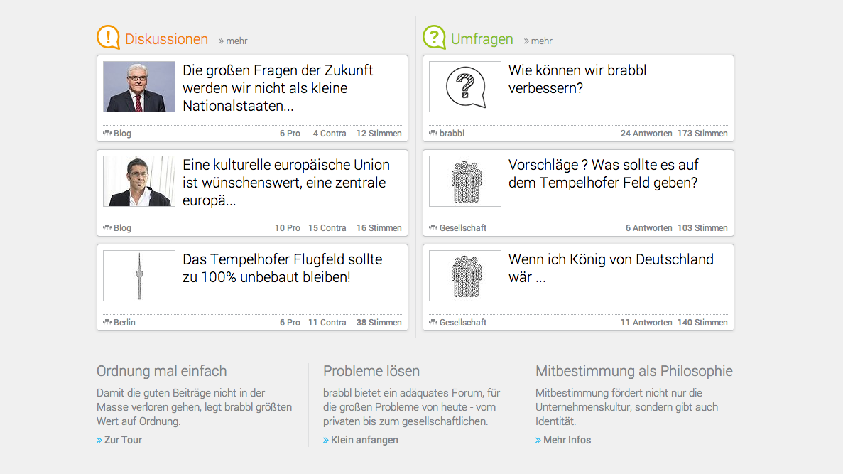843x474 pixels.
Task: Open the 'Mehr Infos' link
Action: pos(563,440)
